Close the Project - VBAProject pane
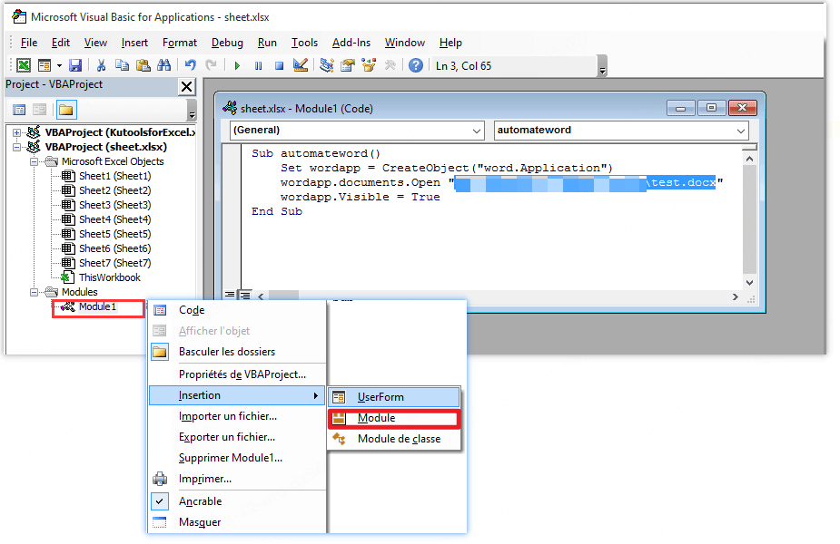This screenshot has height=544, width=840. pyautogui.click(x=186, y=87)
